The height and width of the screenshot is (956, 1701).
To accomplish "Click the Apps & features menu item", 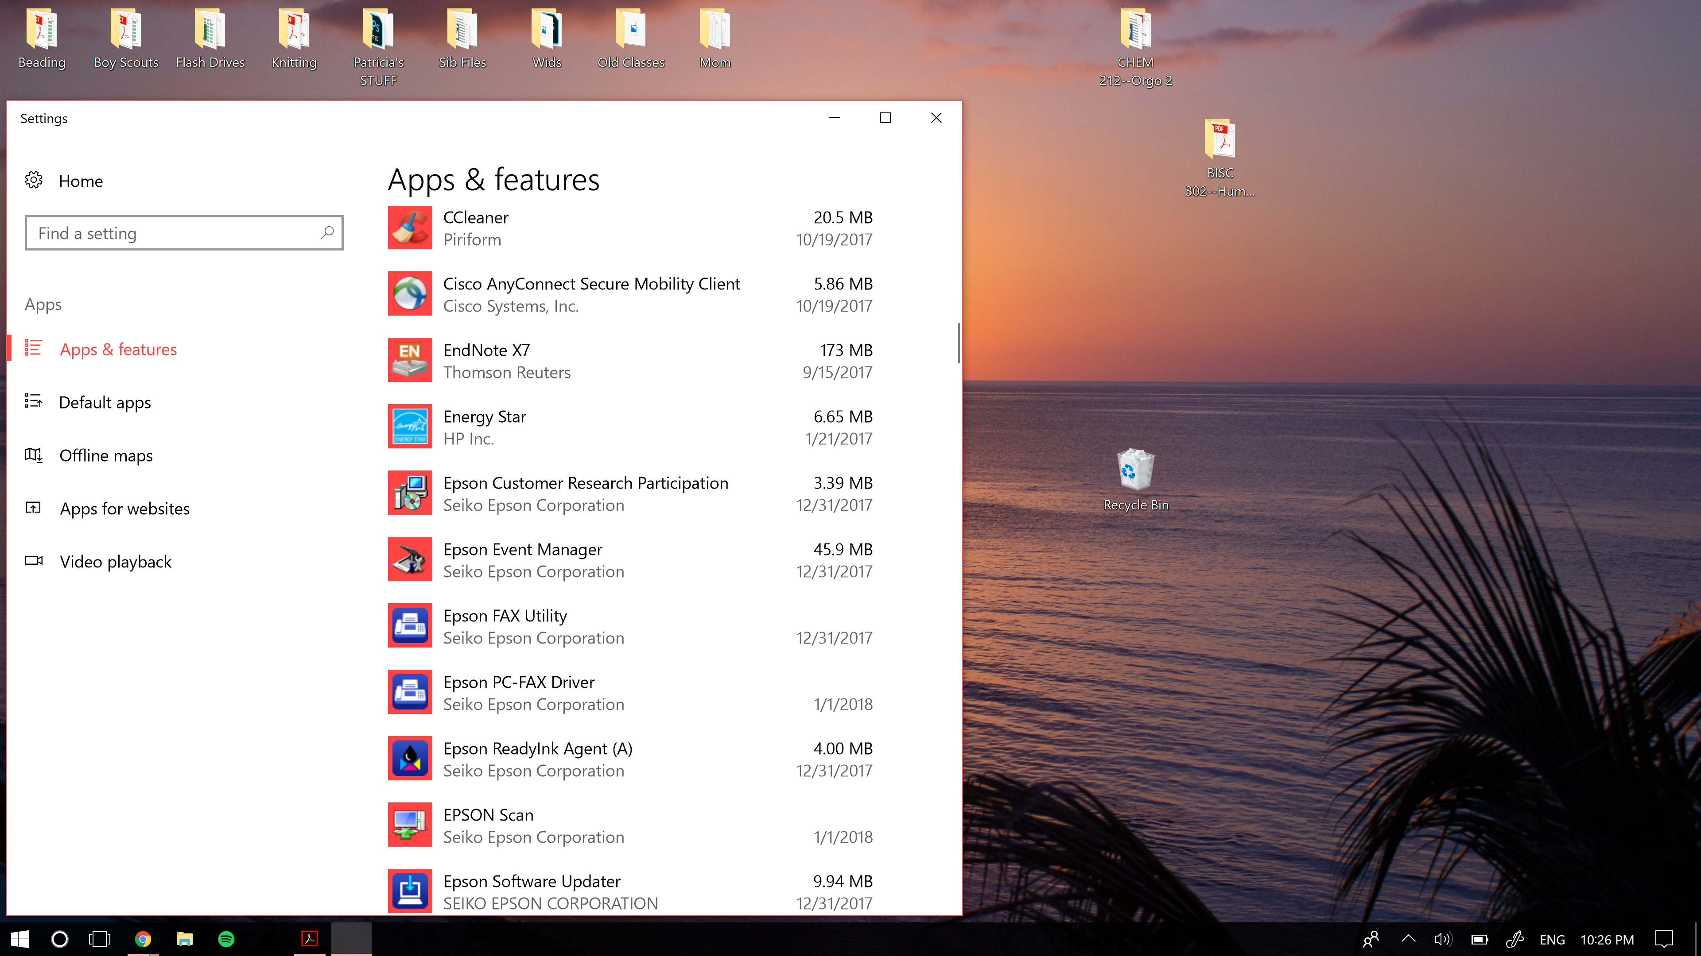I will pyautogui.click(x=118, y=348).
